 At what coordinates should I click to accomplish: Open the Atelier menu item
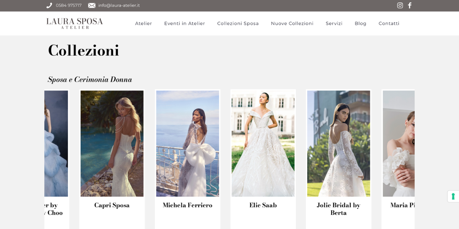click(x=143, y=23)
